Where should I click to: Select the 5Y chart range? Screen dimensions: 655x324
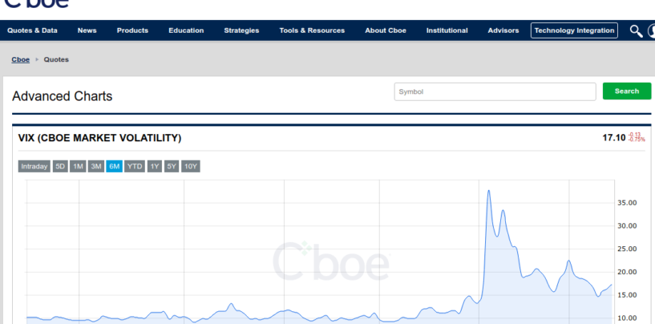[172, 166]
